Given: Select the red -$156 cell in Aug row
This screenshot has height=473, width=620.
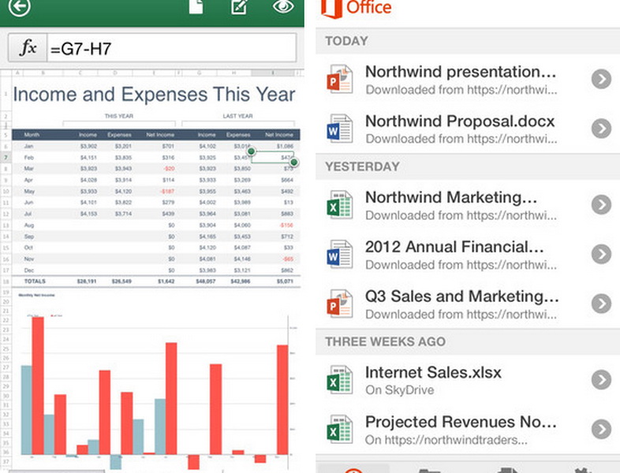Looking at the screenshot, I should (x=286, y=225).
